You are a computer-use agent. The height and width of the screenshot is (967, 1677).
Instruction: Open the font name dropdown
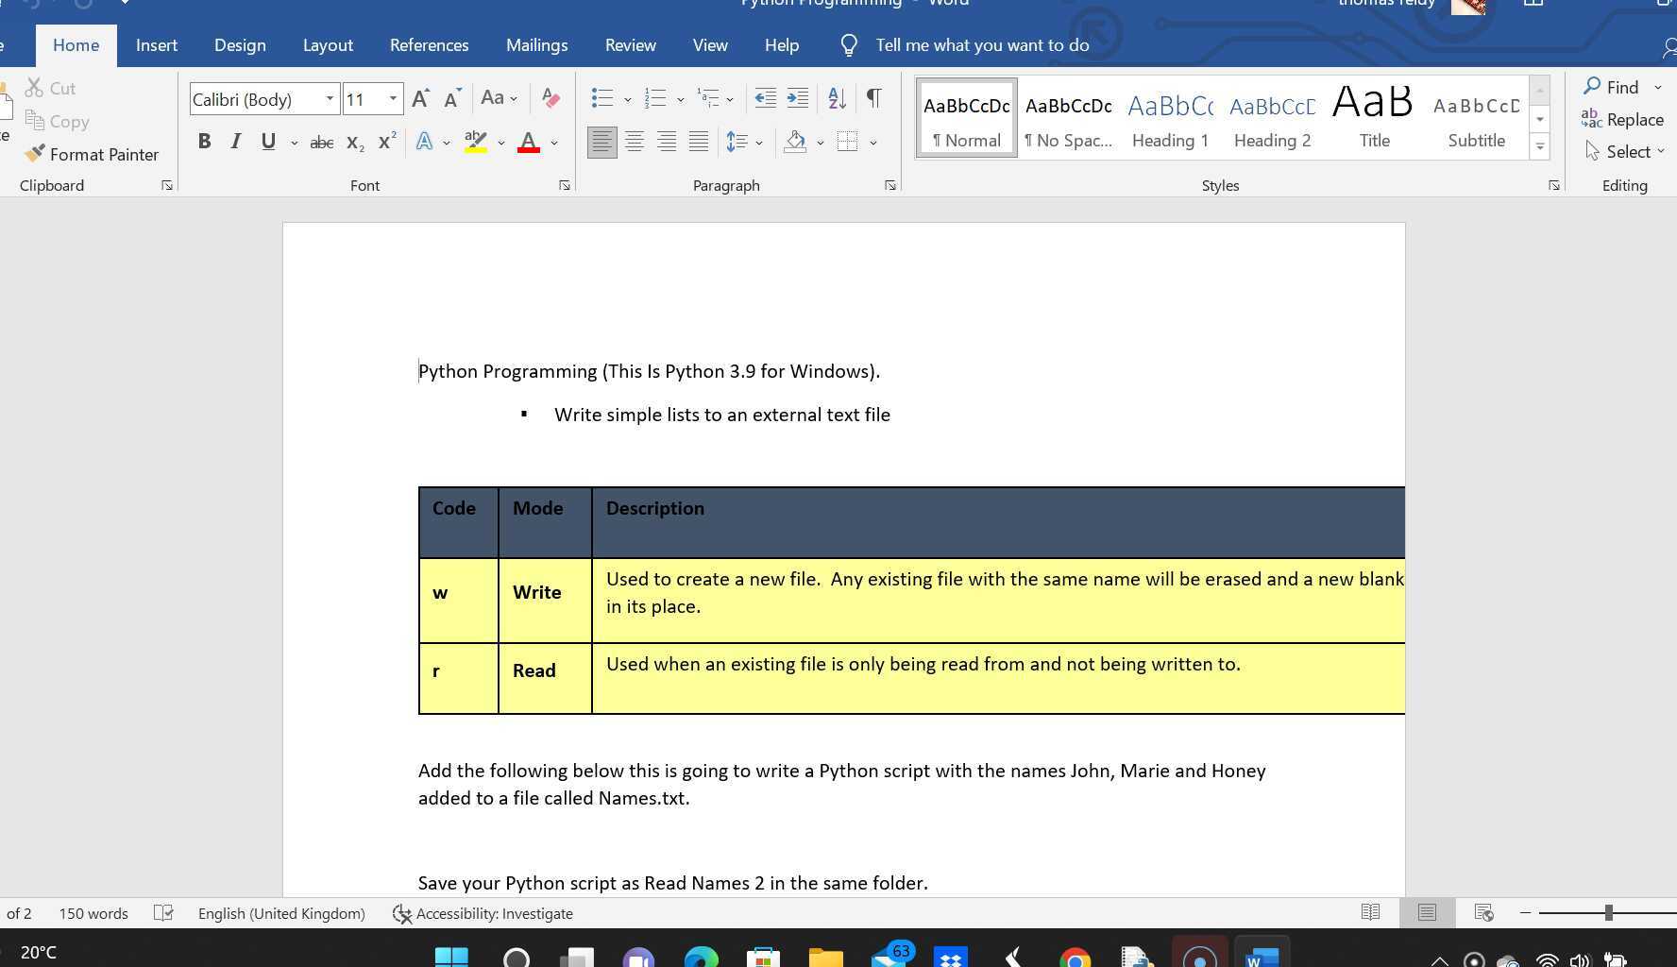pyautogui.click(x=330, y=99)
